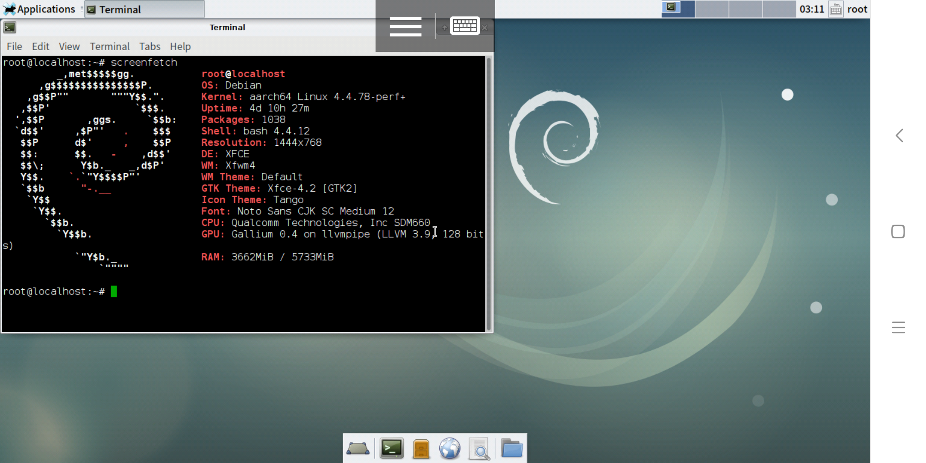The height and width of the screenshot is (463, 926).
Task: Open the Edit menu in Terminal
Action: click(41, 46)
